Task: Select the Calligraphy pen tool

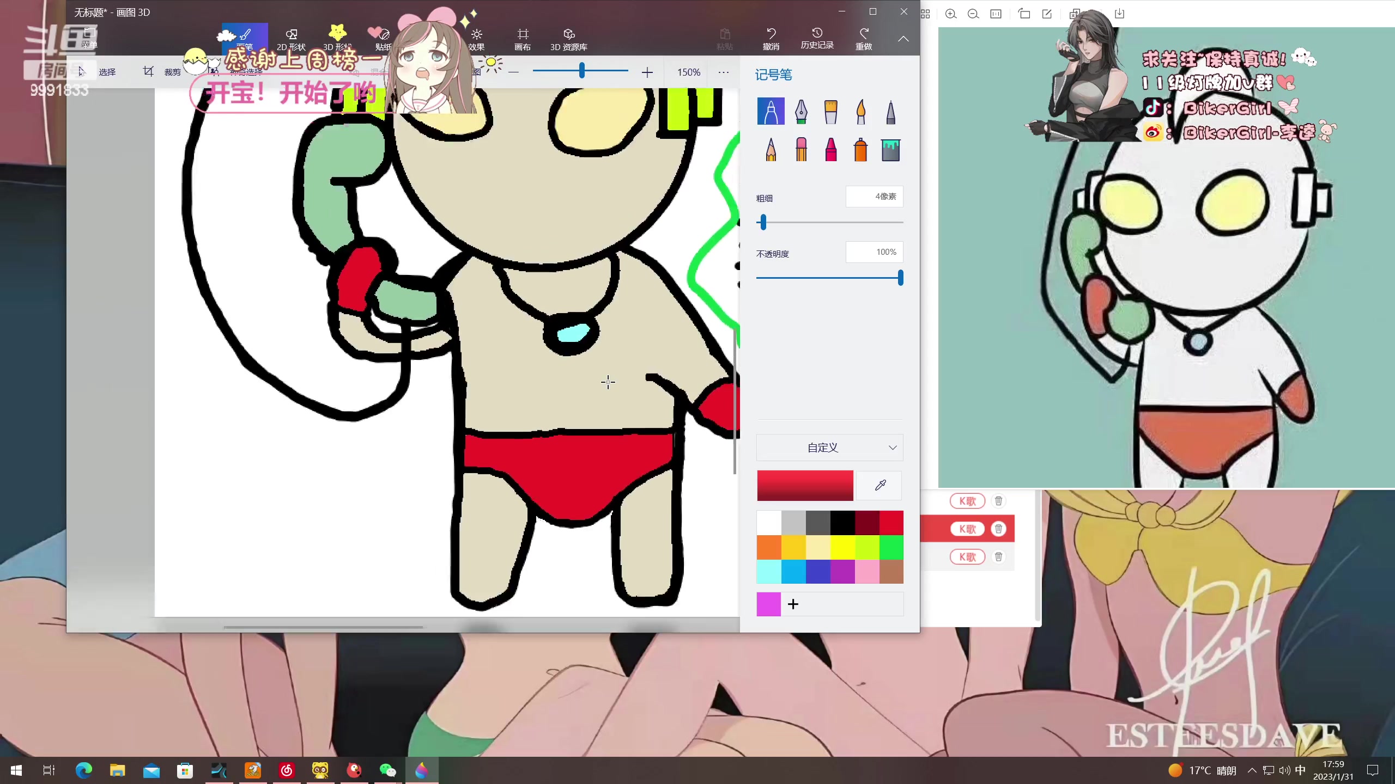Action: coord(800,112)
